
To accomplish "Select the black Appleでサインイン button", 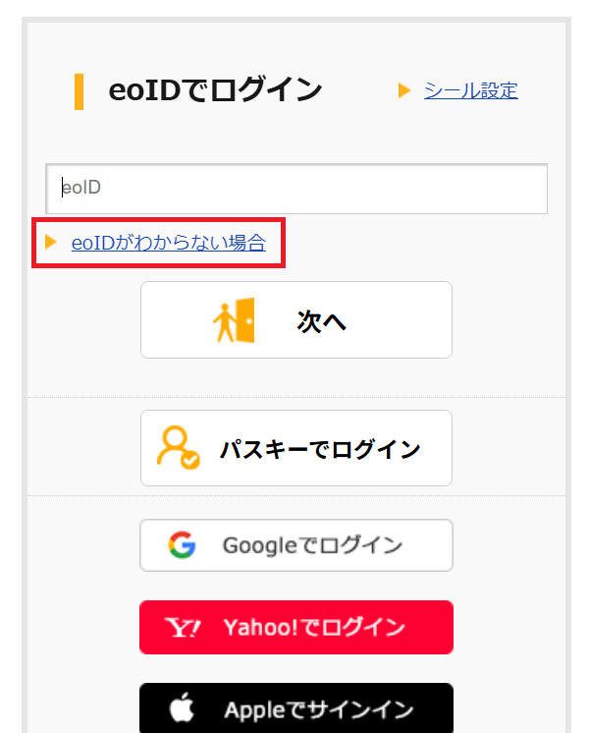I will click(x=296, y=707).
